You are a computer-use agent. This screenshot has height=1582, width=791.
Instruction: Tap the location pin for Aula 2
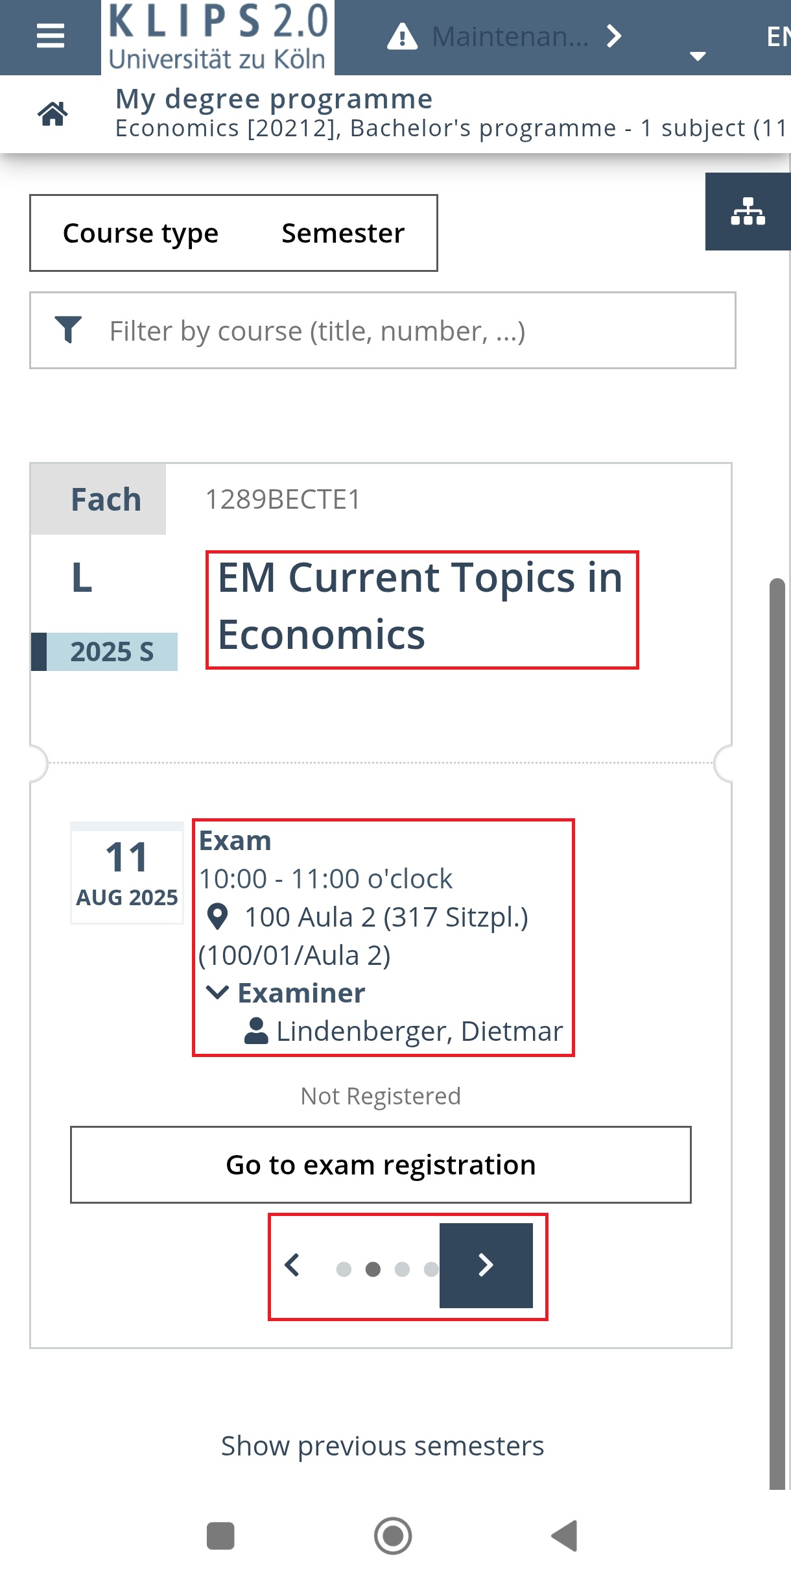pos(217,916)
